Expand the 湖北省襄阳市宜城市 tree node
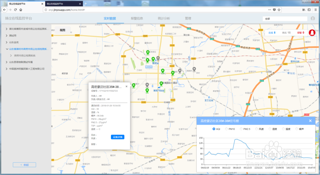Screen dimensions: 320x175 coord(6,29)
